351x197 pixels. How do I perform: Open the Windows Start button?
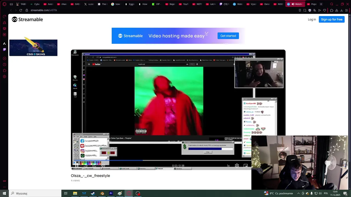[x=4, y=193]
